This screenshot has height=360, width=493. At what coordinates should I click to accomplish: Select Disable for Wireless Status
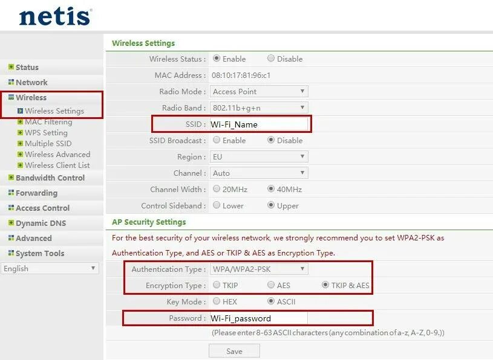pos(271,59)
